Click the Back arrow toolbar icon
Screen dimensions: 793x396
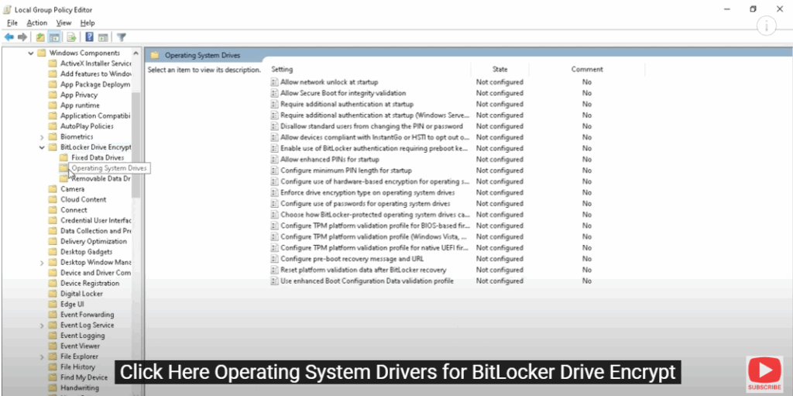click(x=9, y=37)
